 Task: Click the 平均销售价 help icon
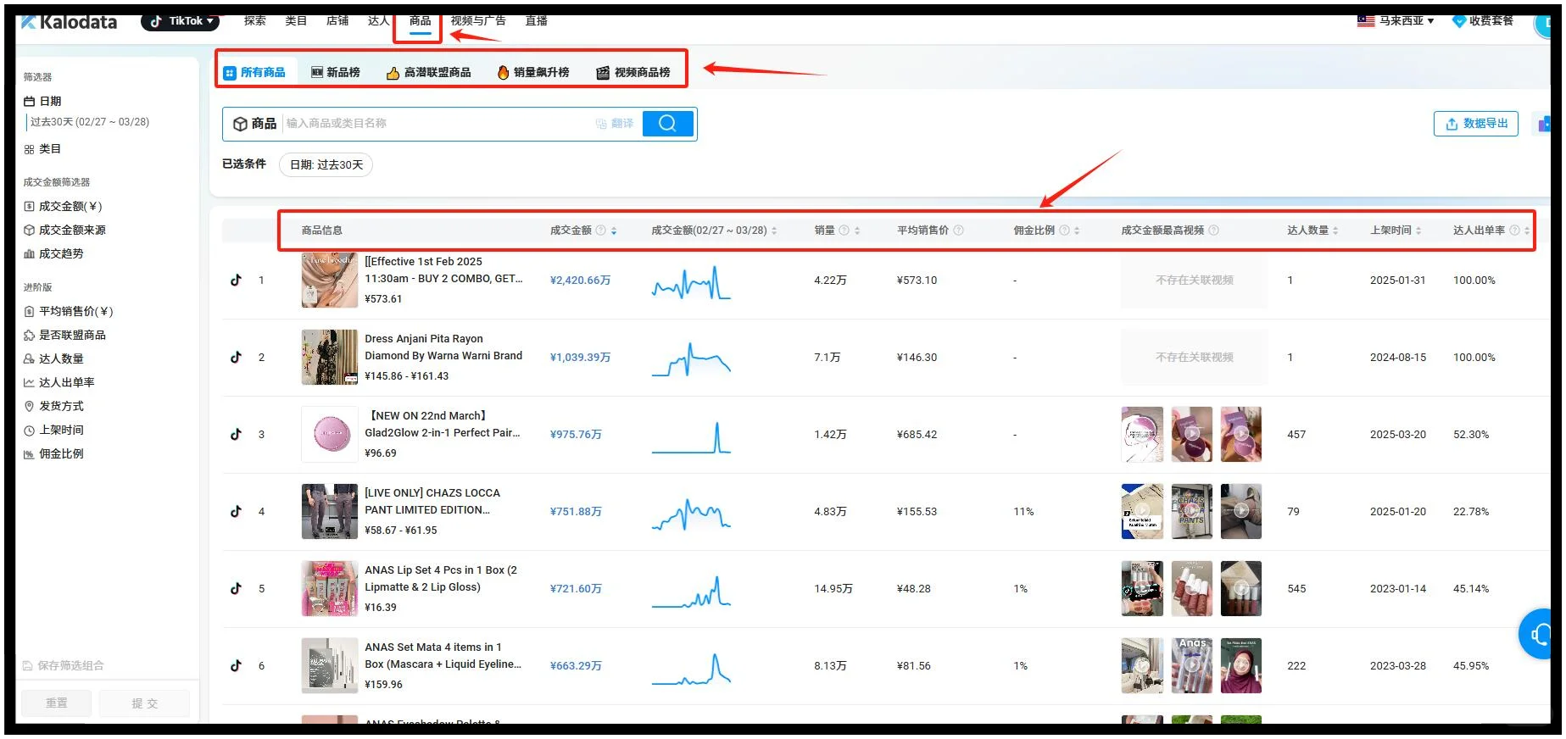coord(959,231)
